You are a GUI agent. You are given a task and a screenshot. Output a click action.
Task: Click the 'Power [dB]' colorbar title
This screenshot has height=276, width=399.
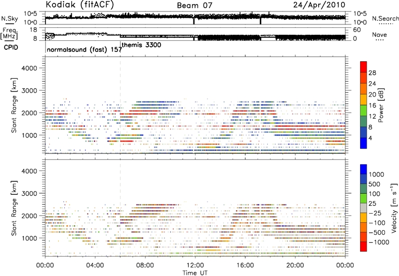(381, 105)
